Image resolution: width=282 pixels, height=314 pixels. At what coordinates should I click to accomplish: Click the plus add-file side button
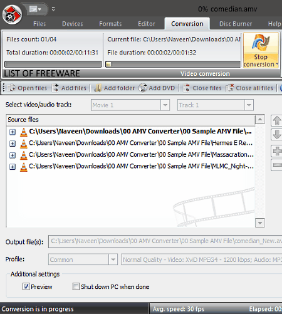[x=276, y=151]
